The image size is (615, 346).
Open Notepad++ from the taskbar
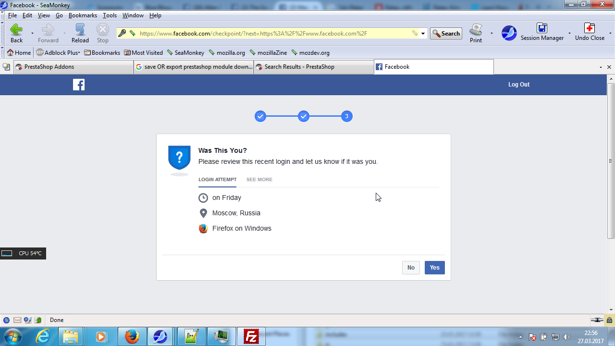pos(191,336)
